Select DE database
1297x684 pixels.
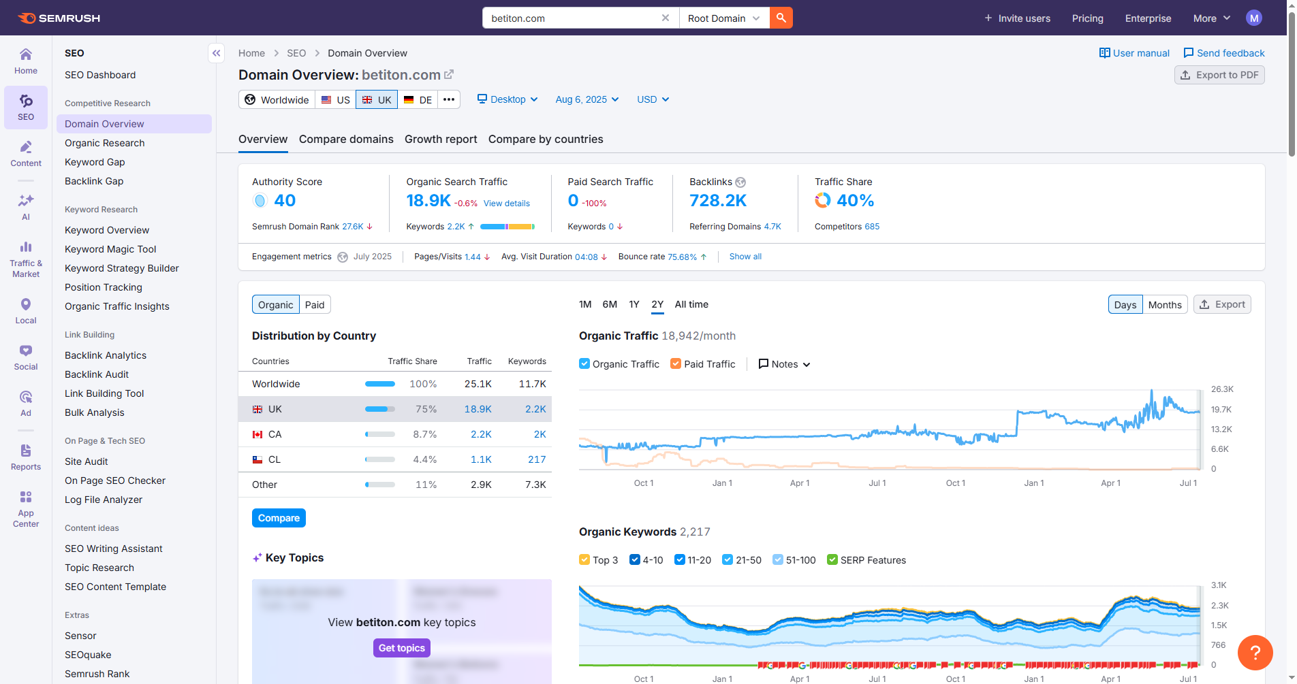pyautogui.click(x=418, y=99)
